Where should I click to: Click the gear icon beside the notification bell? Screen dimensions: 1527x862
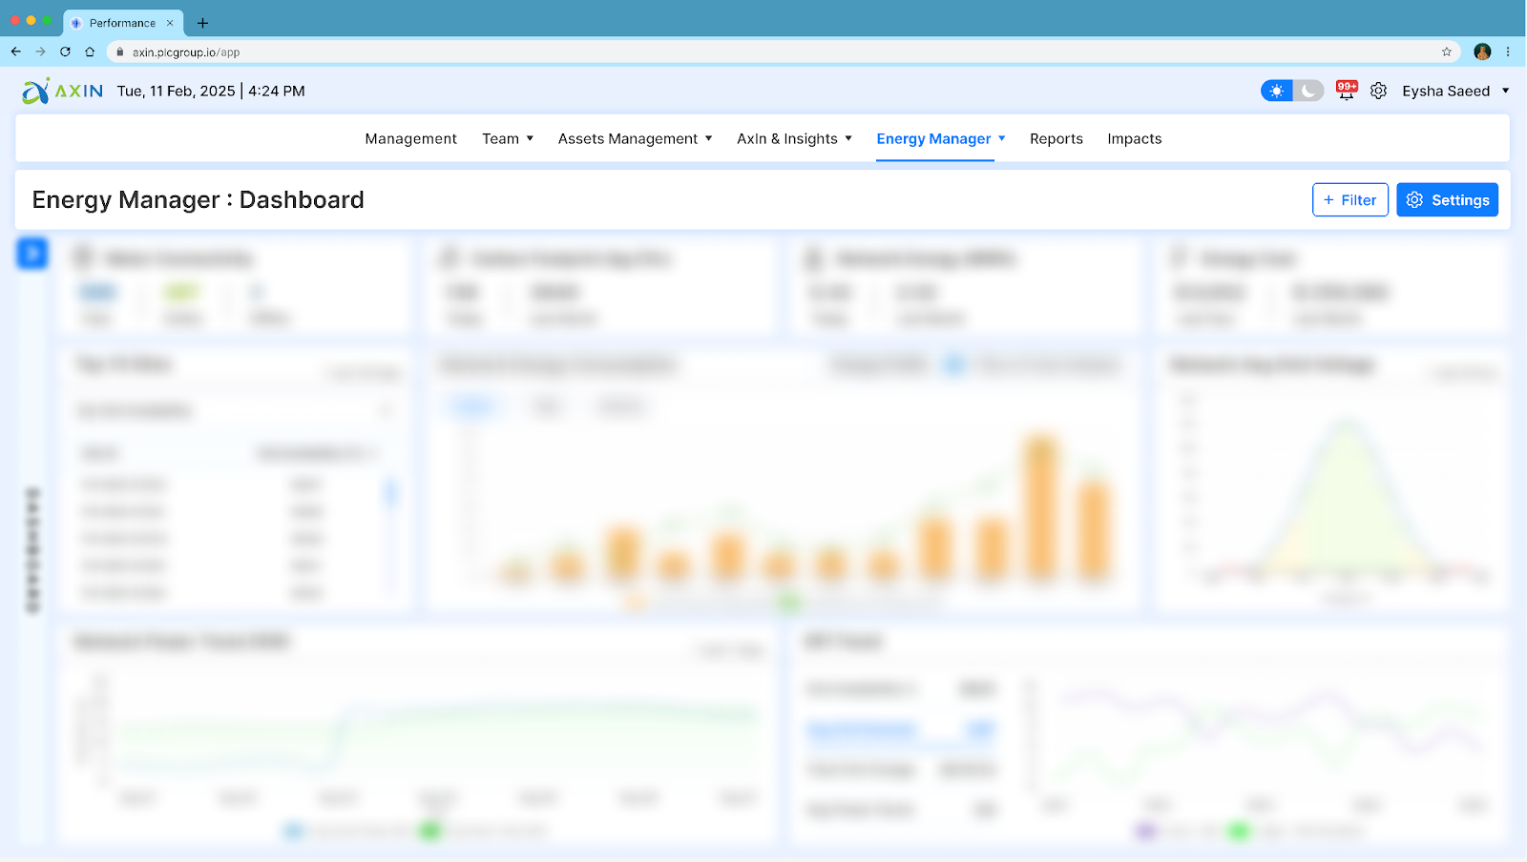pos(1378,92)
